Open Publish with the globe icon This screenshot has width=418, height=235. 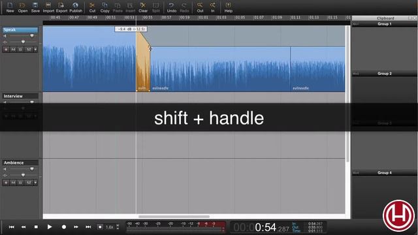76,7
